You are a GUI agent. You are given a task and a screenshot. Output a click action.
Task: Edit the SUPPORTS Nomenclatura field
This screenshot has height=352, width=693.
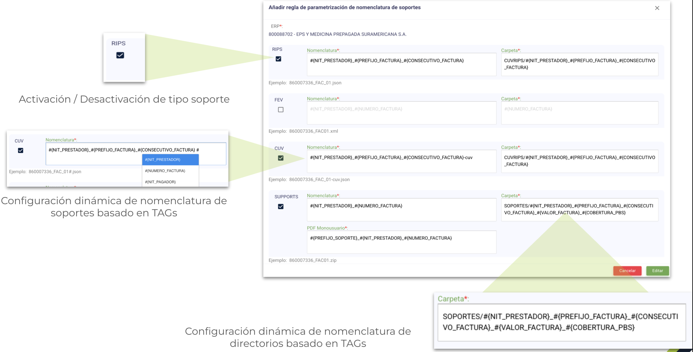click(x=401, y=210)
